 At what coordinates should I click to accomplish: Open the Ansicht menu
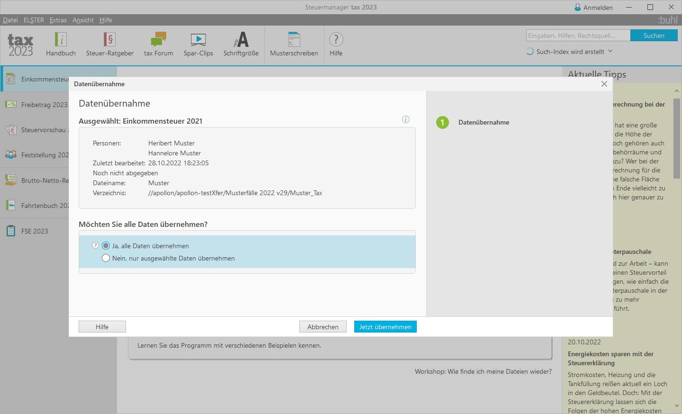(83, 20)
